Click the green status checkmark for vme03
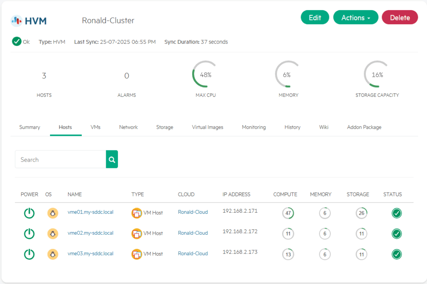Image resolution: width=427 pixels, height=284 pixels. 397,254
